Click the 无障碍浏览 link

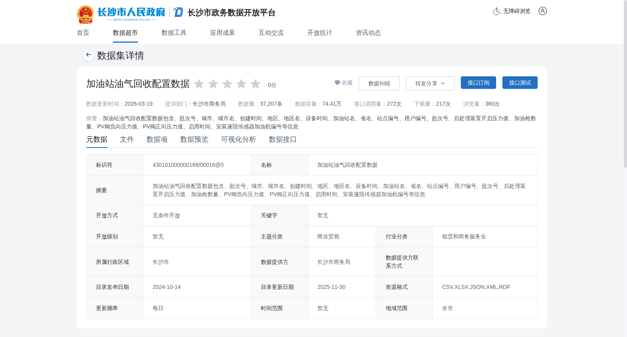tap(517, 11)
